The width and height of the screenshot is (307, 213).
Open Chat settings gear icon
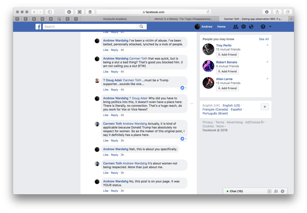(282, 191)
